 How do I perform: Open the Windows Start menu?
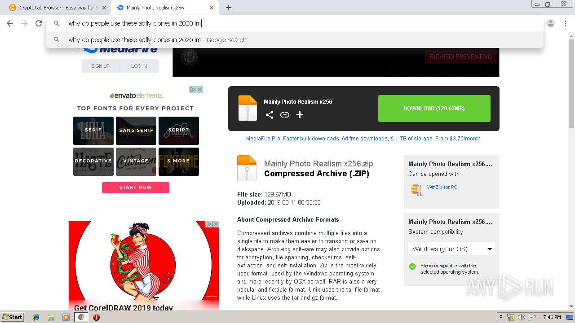tap(13, 317)
